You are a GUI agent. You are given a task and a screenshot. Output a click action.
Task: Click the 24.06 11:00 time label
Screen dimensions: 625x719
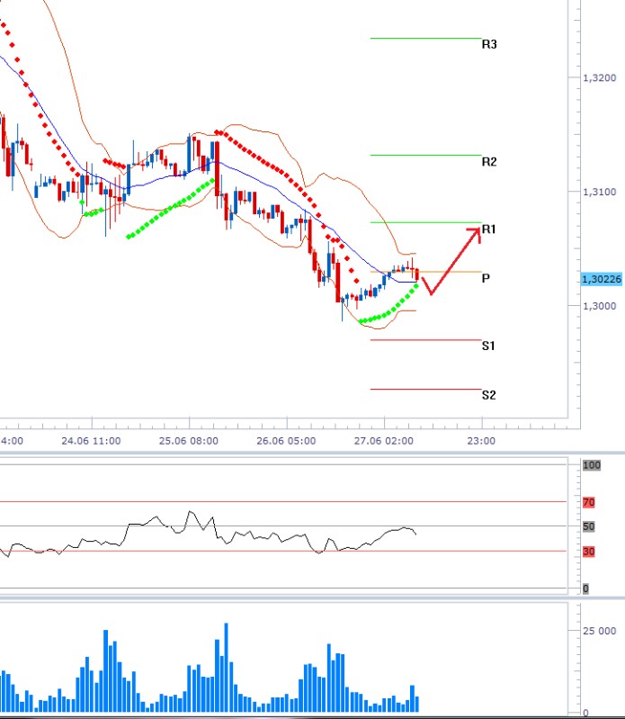coord(91,441)
